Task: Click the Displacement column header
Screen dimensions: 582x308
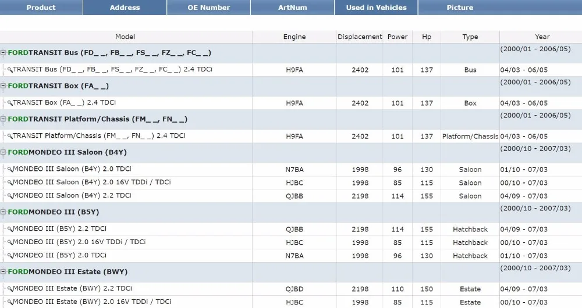Action: tap(360, 37)
